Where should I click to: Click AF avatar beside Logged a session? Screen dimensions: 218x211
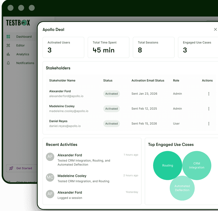50,194
